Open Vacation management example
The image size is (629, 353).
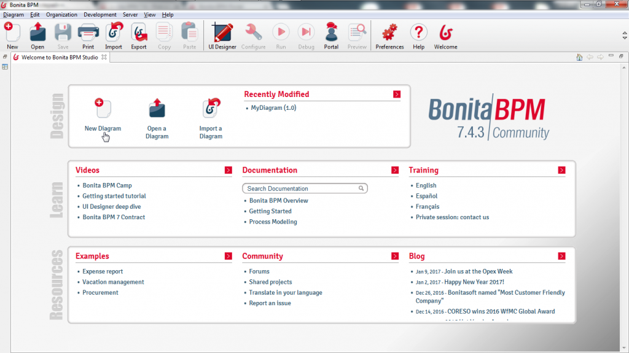[113, 282]
